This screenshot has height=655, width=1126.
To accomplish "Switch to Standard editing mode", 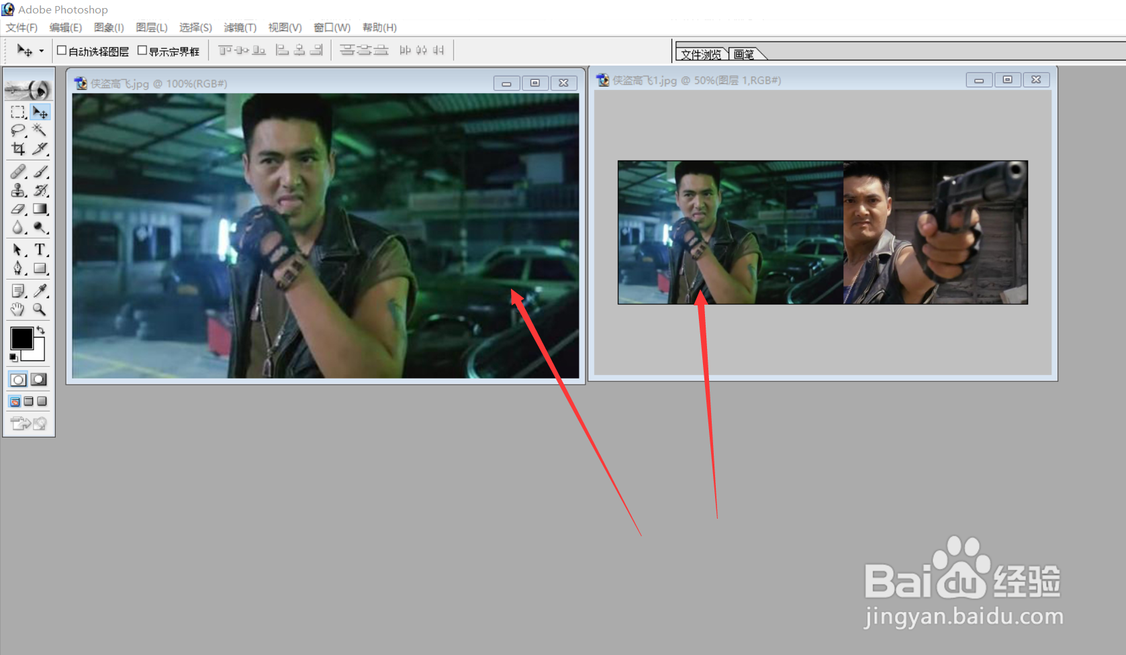I will [18, 380].
